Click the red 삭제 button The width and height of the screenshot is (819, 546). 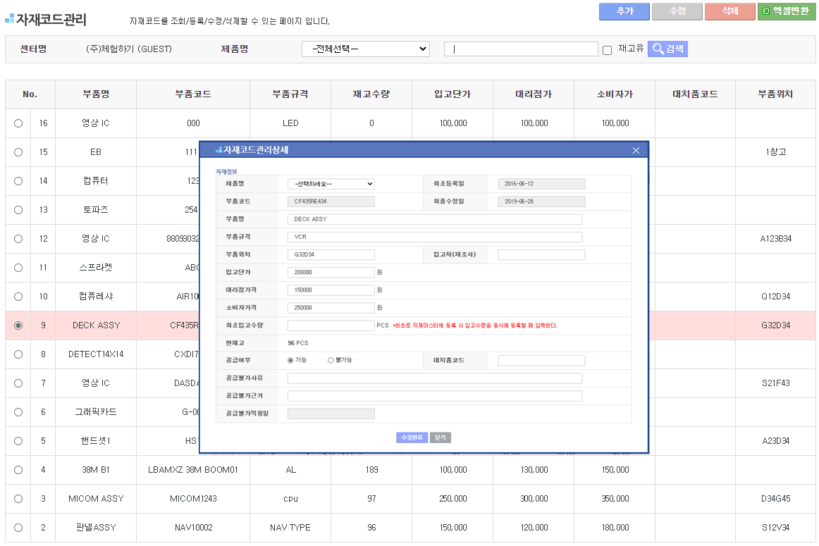pos(729,11)
